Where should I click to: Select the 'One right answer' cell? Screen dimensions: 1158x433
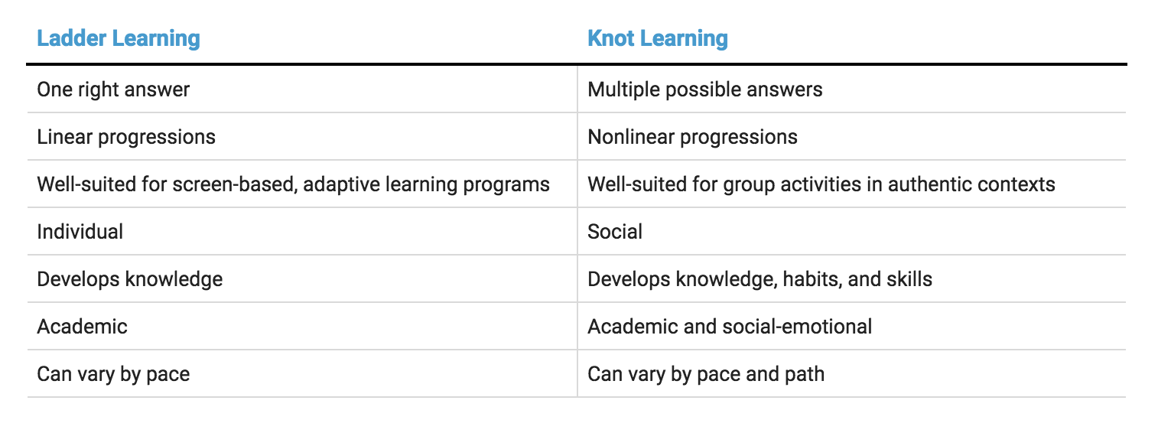click(x=302, y=89)
